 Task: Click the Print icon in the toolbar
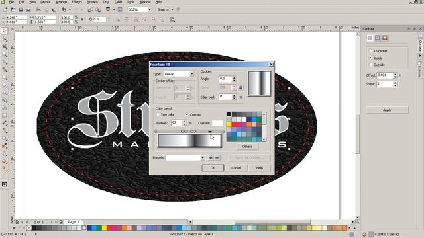28,9
